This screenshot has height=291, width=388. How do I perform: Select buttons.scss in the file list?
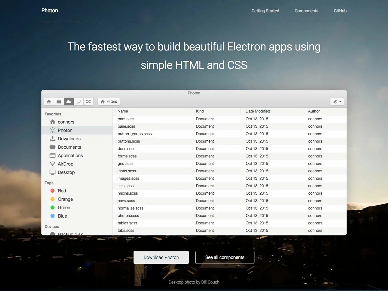[x=230, y=141]
